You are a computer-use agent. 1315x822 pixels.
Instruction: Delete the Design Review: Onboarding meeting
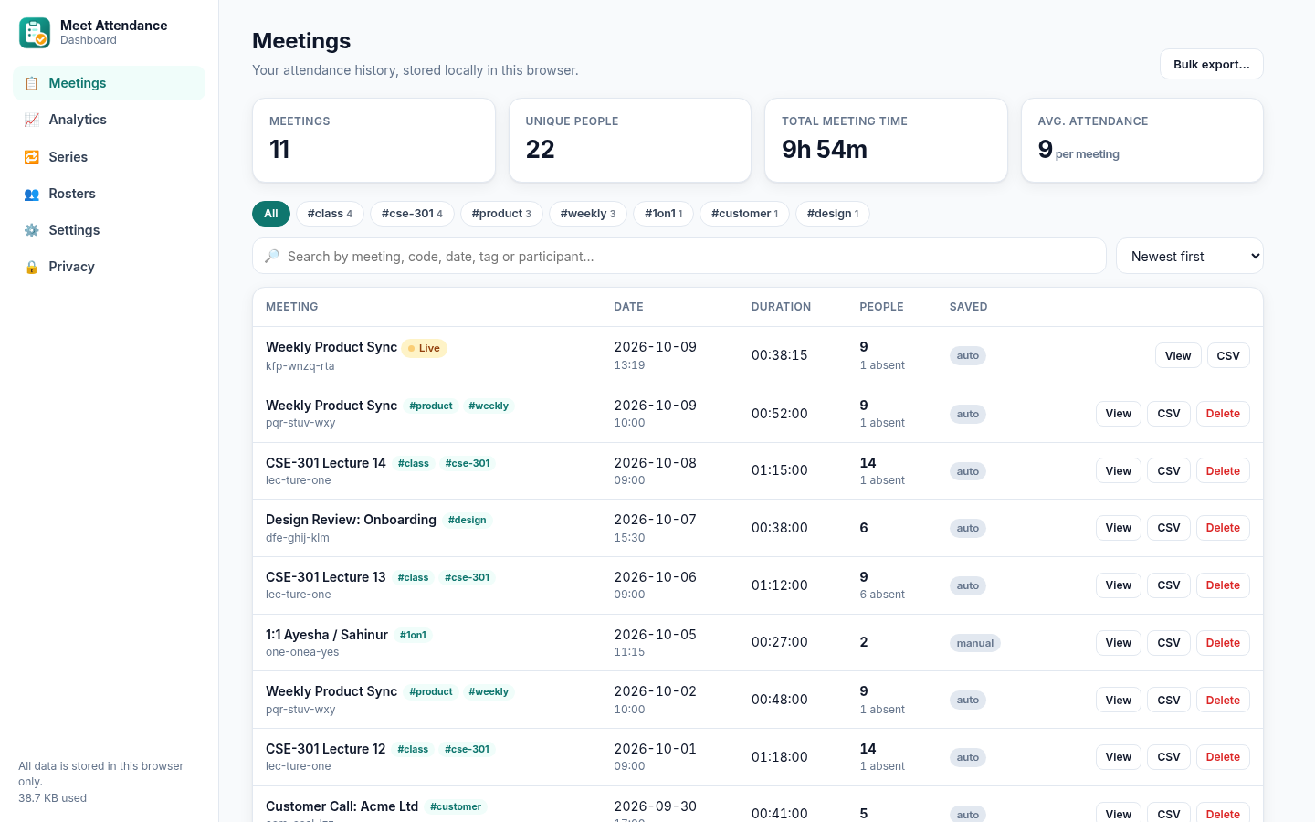(x=1223, y=528)
